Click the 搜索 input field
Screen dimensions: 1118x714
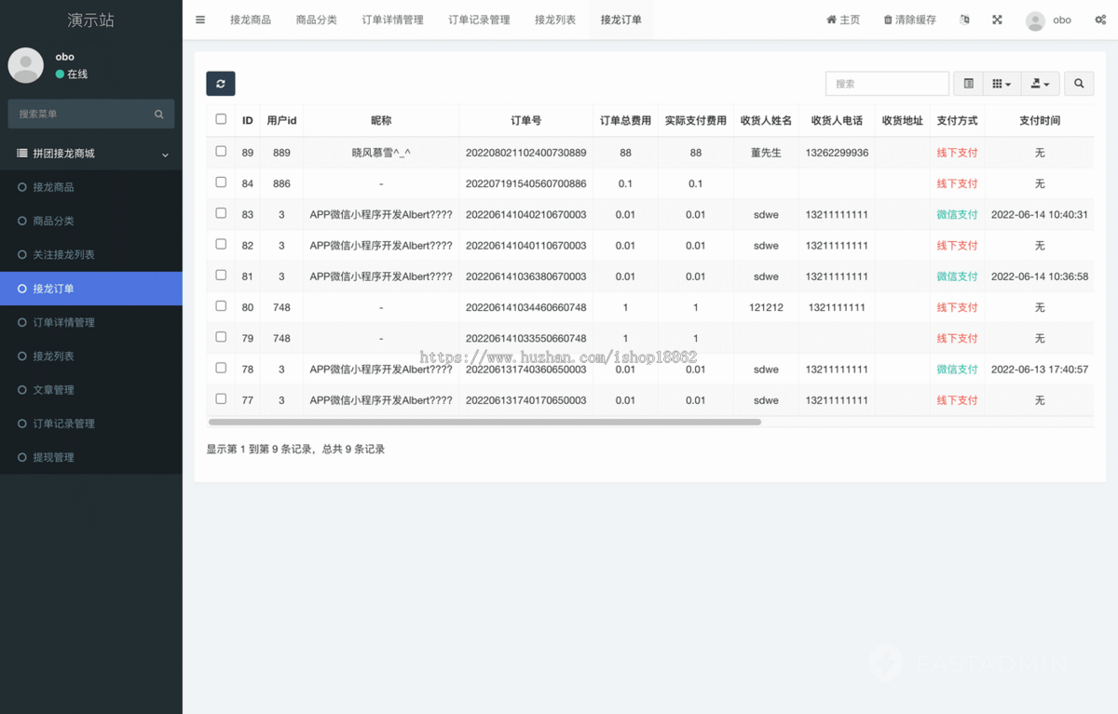886,83
